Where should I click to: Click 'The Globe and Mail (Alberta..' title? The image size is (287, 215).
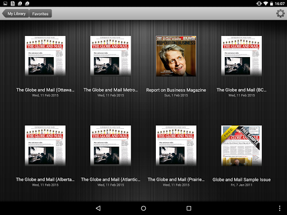(45, 180)
